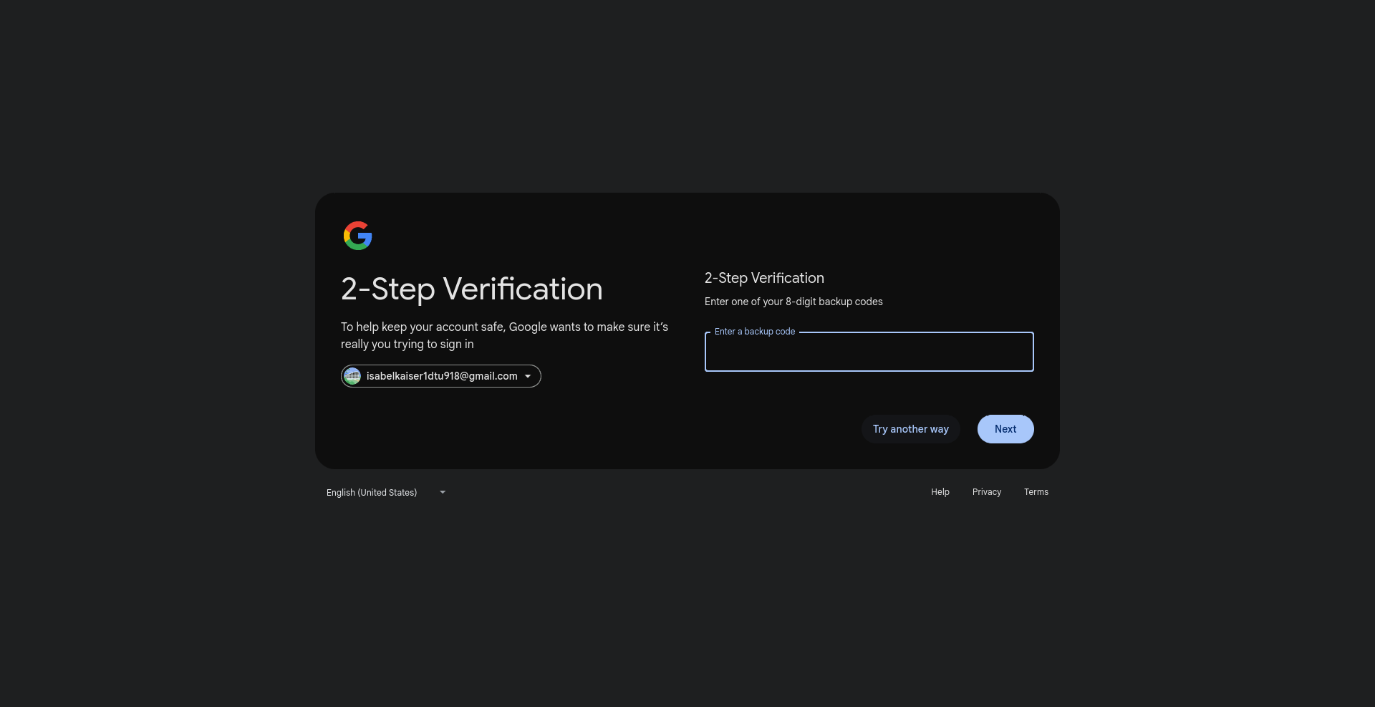This screenshot has height=707, width=1375.
Task: Click 'Enter one of your 8-digit backup codes' text
Action: pos(793,302)
